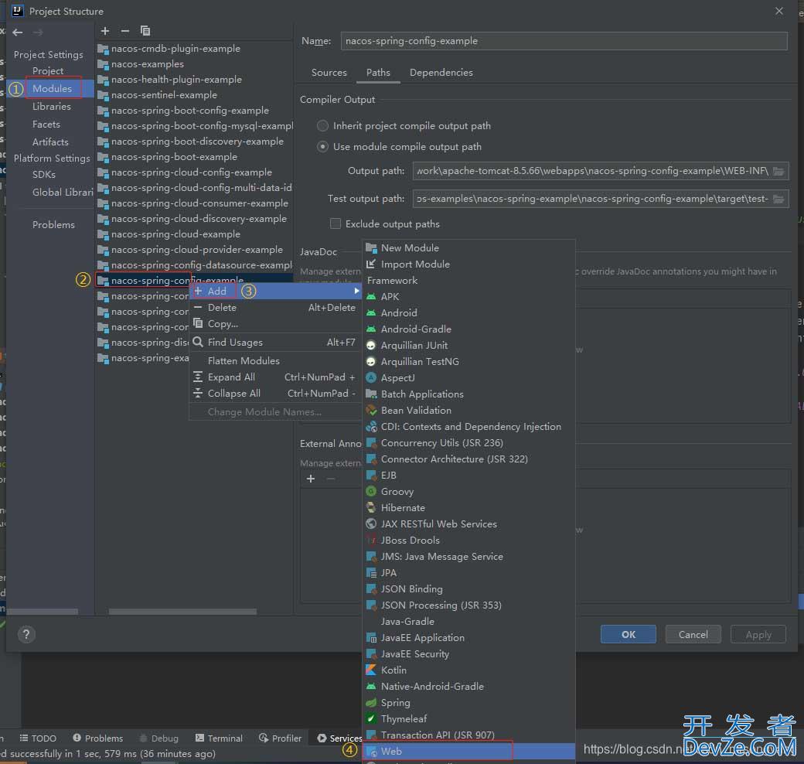Choose CDI Contexts and Dependency Injection entry
The width and height of the screenshot is (804, 764).
[468, 427]
